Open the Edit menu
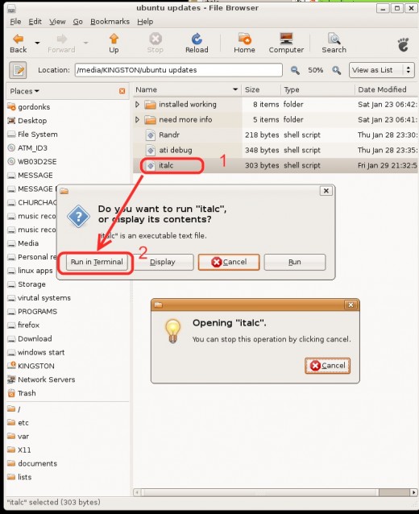The image size is (419, 514). pyautogui.click(x=35, y=22)
